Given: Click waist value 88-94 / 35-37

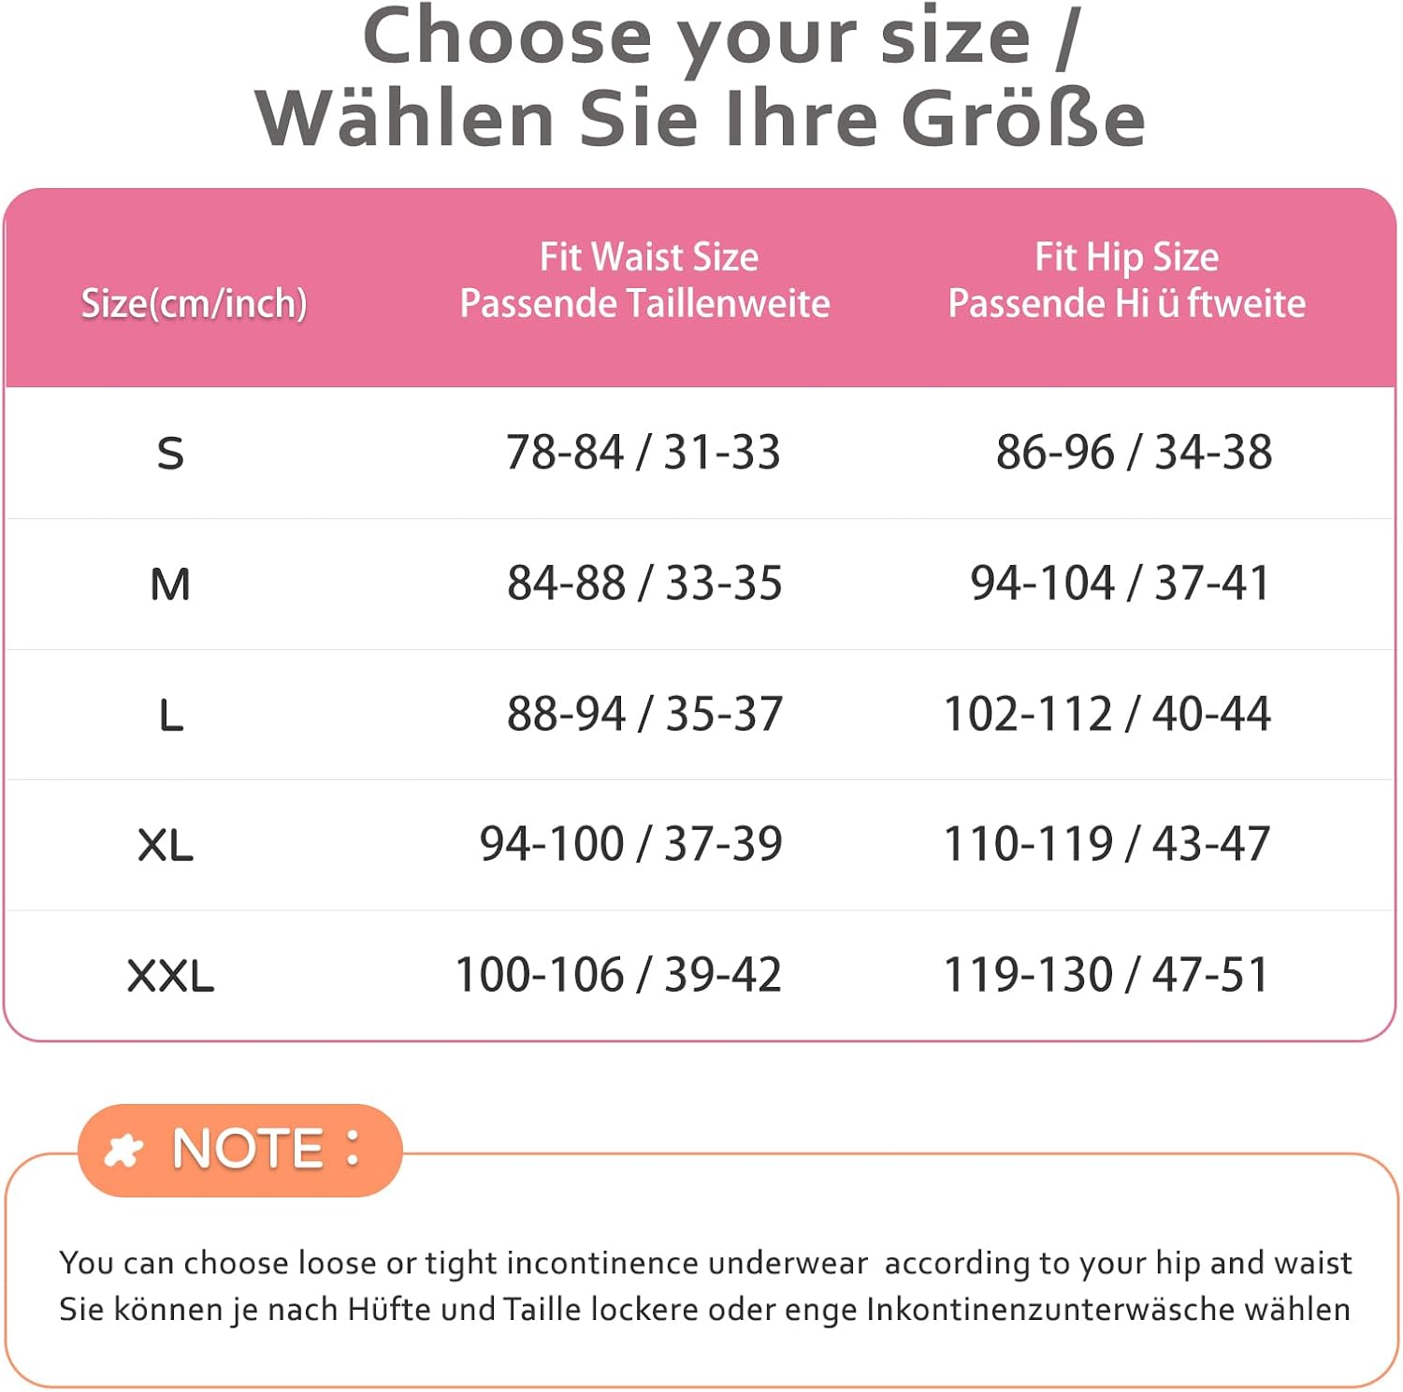Looking at the screenshot, I should pos(644,714).
